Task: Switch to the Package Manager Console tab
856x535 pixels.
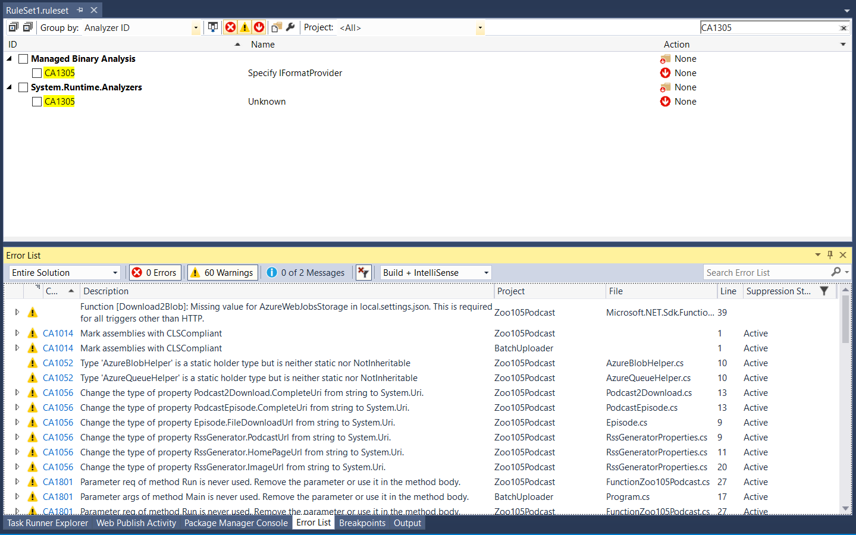Action: (x=236, y=523)
